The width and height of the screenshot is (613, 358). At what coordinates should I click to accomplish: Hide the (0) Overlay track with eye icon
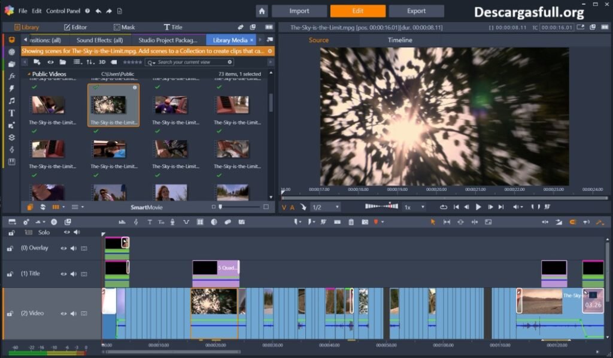(x=63, y=248)
